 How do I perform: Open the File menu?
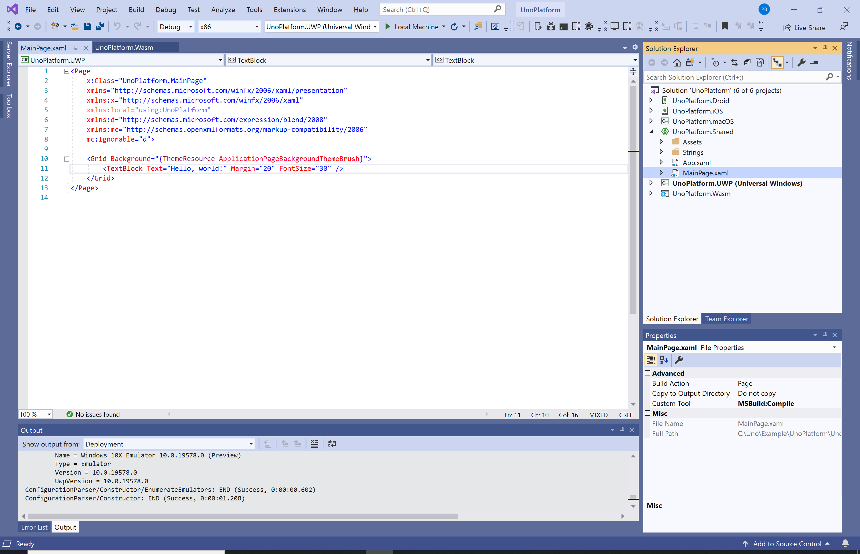click(30, 10)
